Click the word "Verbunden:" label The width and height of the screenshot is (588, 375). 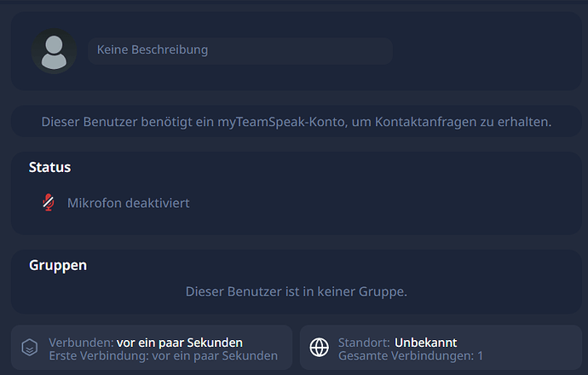(x=81, y=343)
